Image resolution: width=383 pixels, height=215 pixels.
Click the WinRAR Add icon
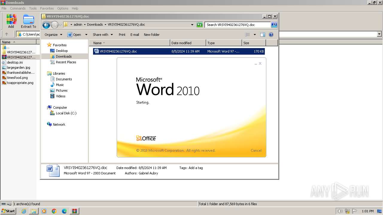11,19
